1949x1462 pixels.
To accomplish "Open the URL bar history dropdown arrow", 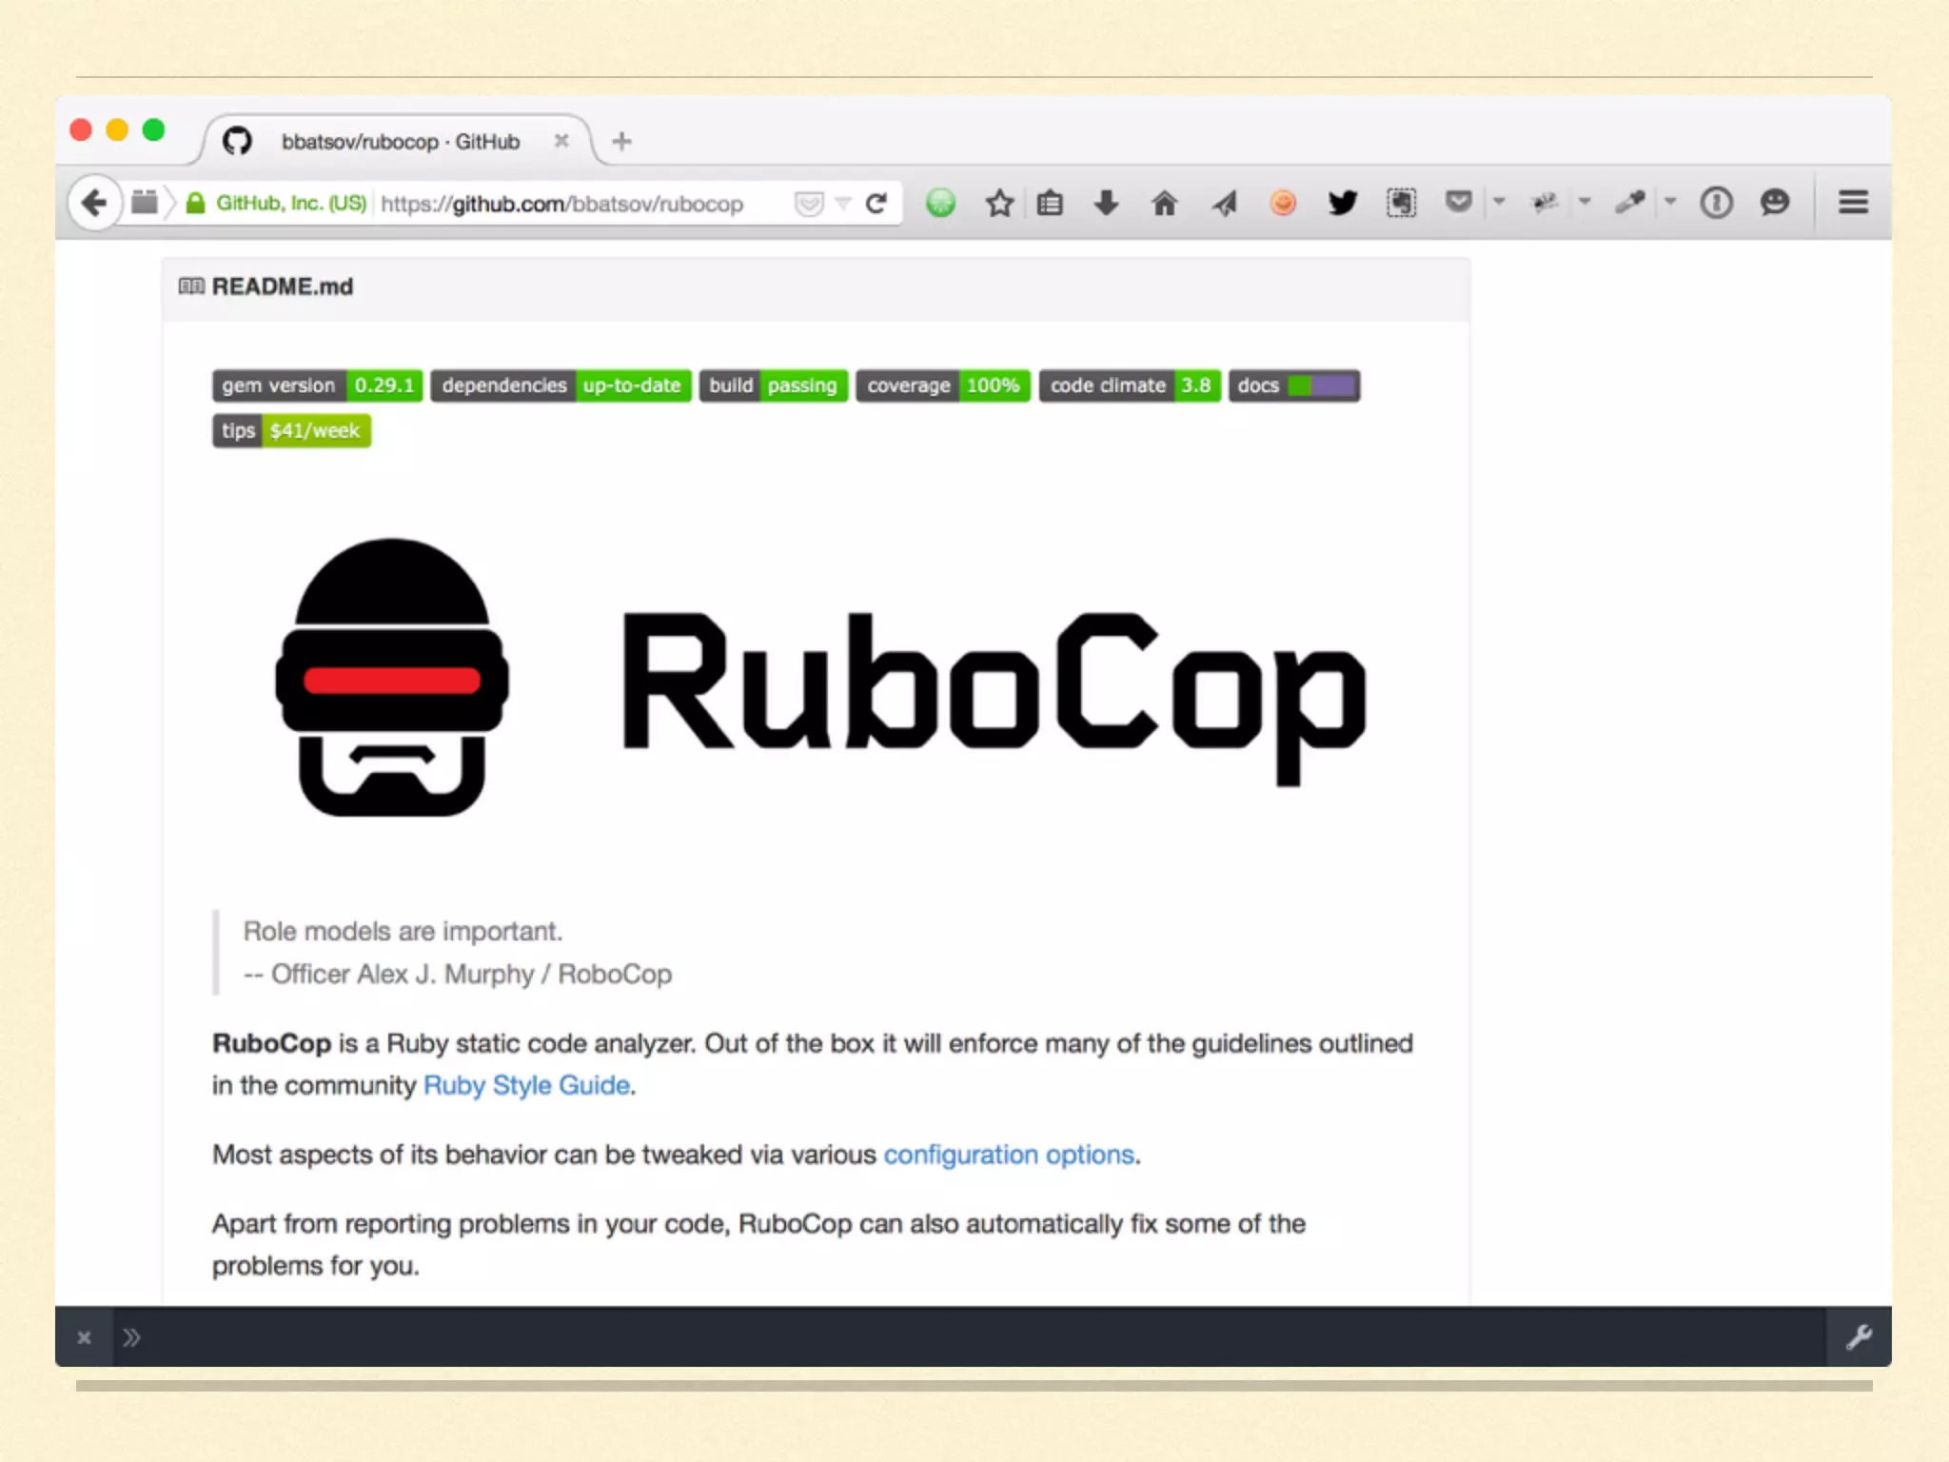I will pos(842,203).
